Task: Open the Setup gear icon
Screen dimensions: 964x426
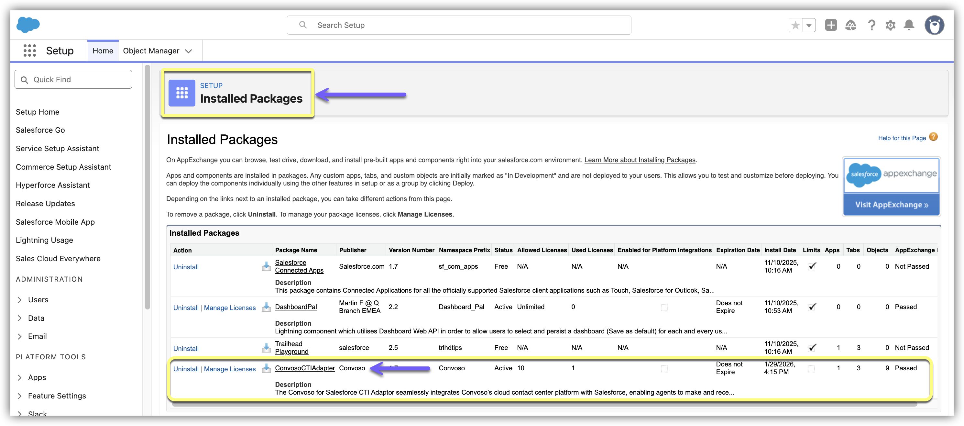Action: click(x=890, y=26)
